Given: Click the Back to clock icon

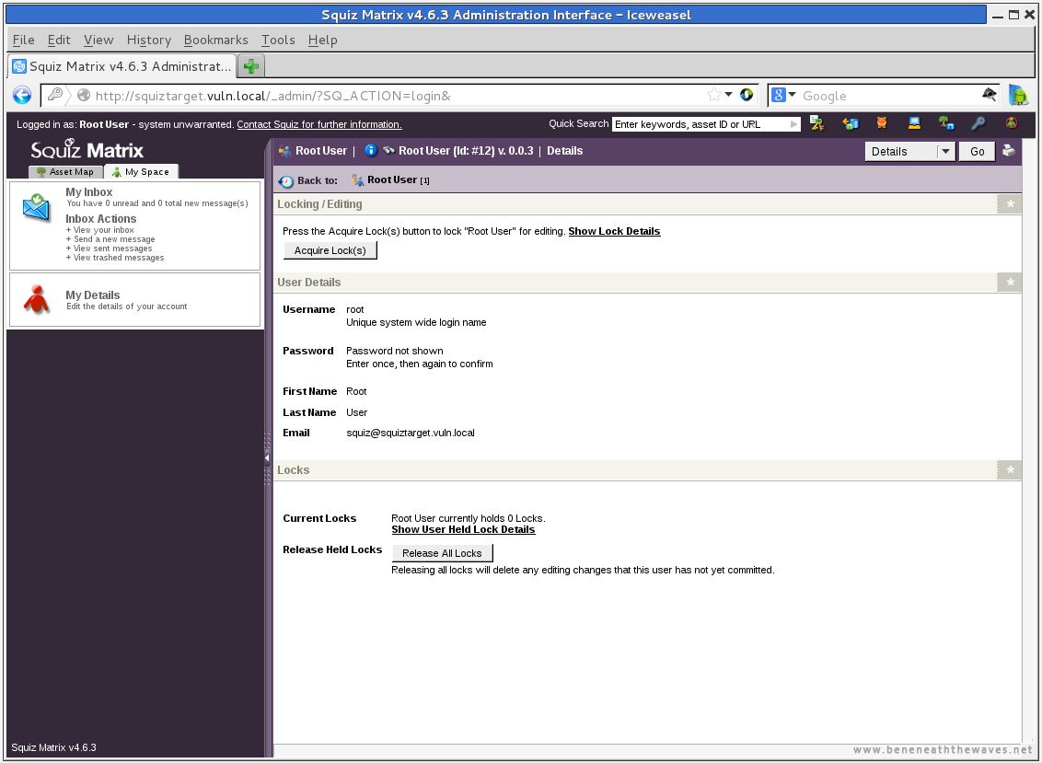Looking at the screenshot, I should [x=285, y=180].
